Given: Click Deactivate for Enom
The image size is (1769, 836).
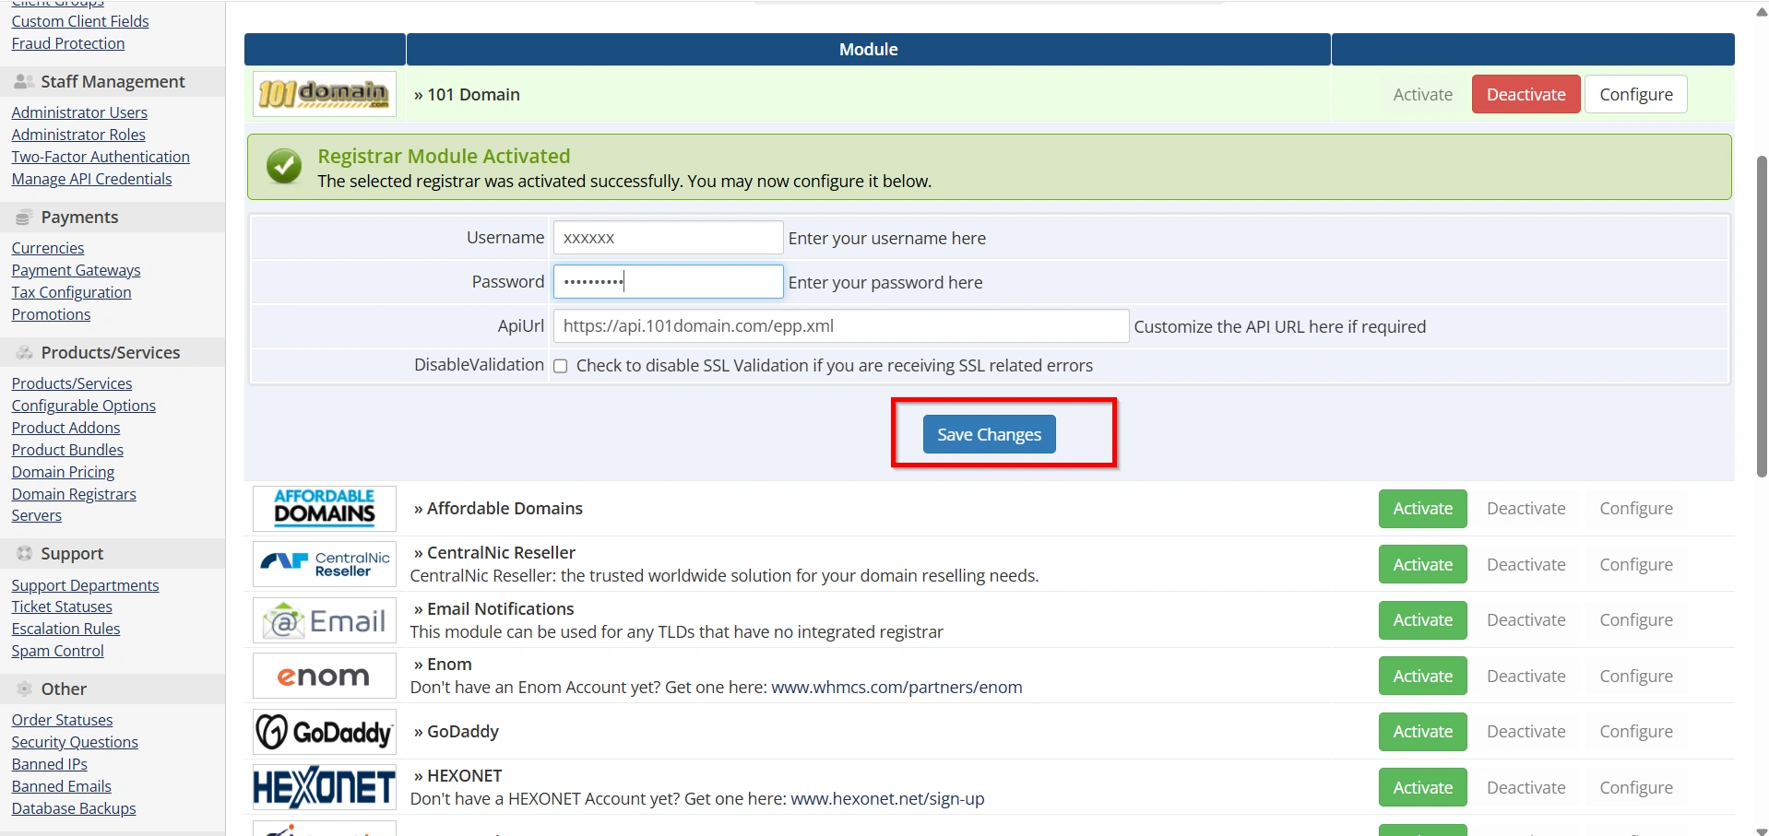Looking at the screenshot, I should (1526, 676).
